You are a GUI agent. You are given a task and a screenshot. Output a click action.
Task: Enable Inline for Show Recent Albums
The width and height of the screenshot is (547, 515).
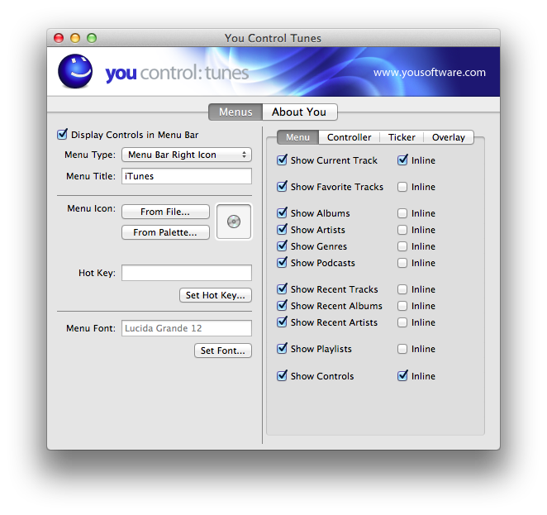click(402, 306)
